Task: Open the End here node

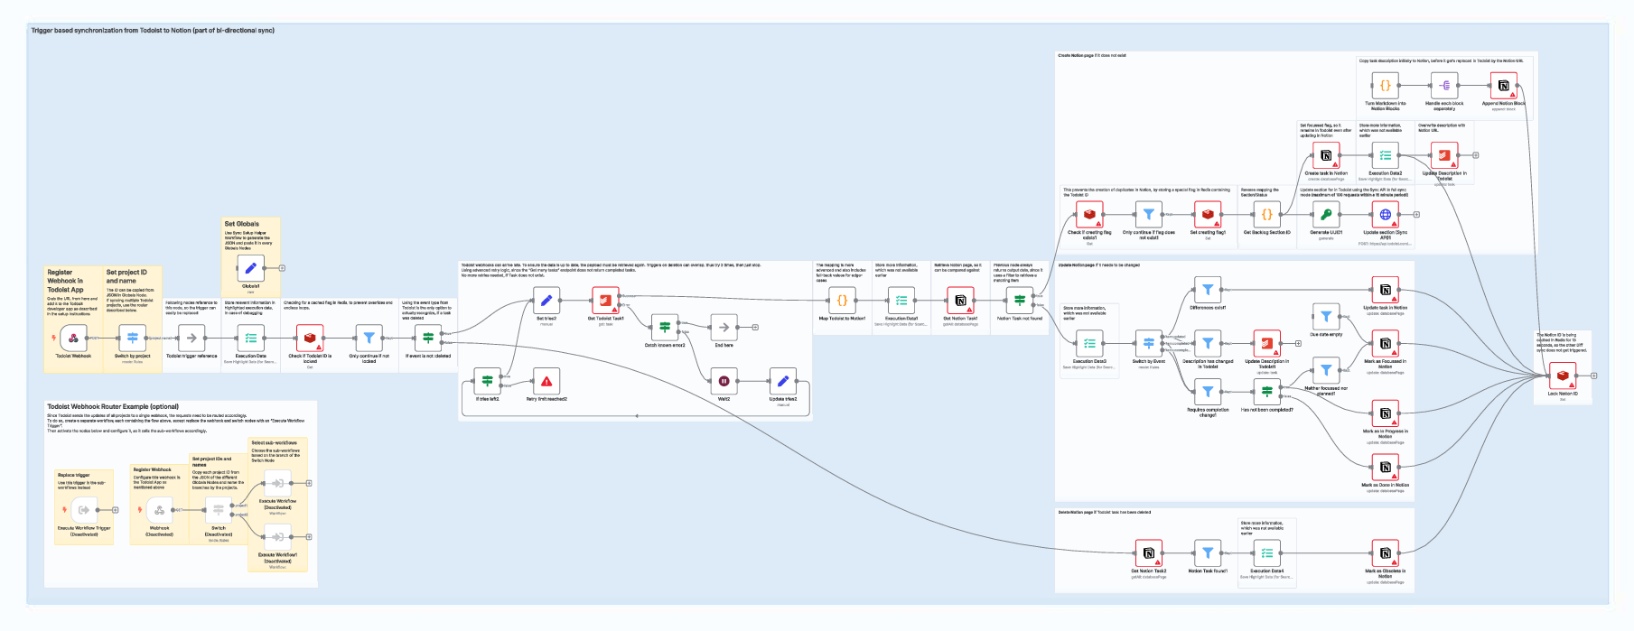Action: click(x=724, y=327)
